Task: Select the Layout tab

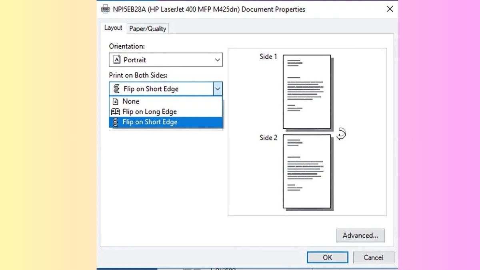Action: [113, 28]
